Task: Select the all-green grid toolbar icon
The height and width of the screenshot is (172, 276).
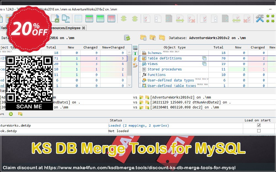Action: point(100,18)
